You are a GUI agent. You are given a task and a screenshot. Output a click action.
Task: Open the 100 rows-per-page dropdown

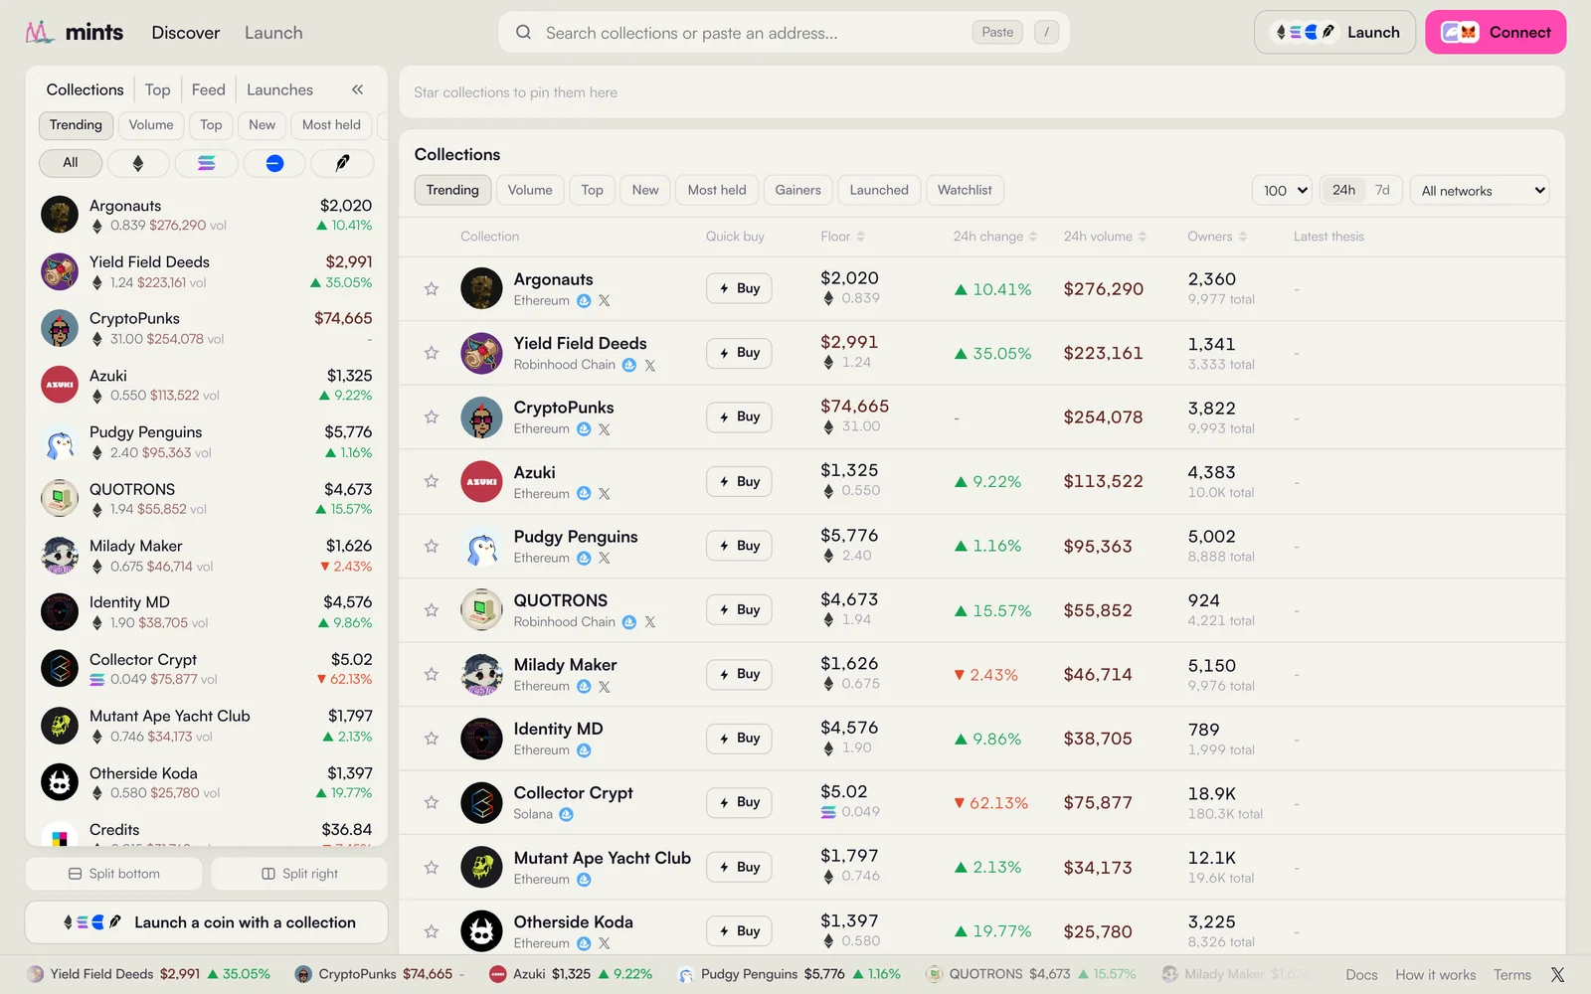[1283, 190]
